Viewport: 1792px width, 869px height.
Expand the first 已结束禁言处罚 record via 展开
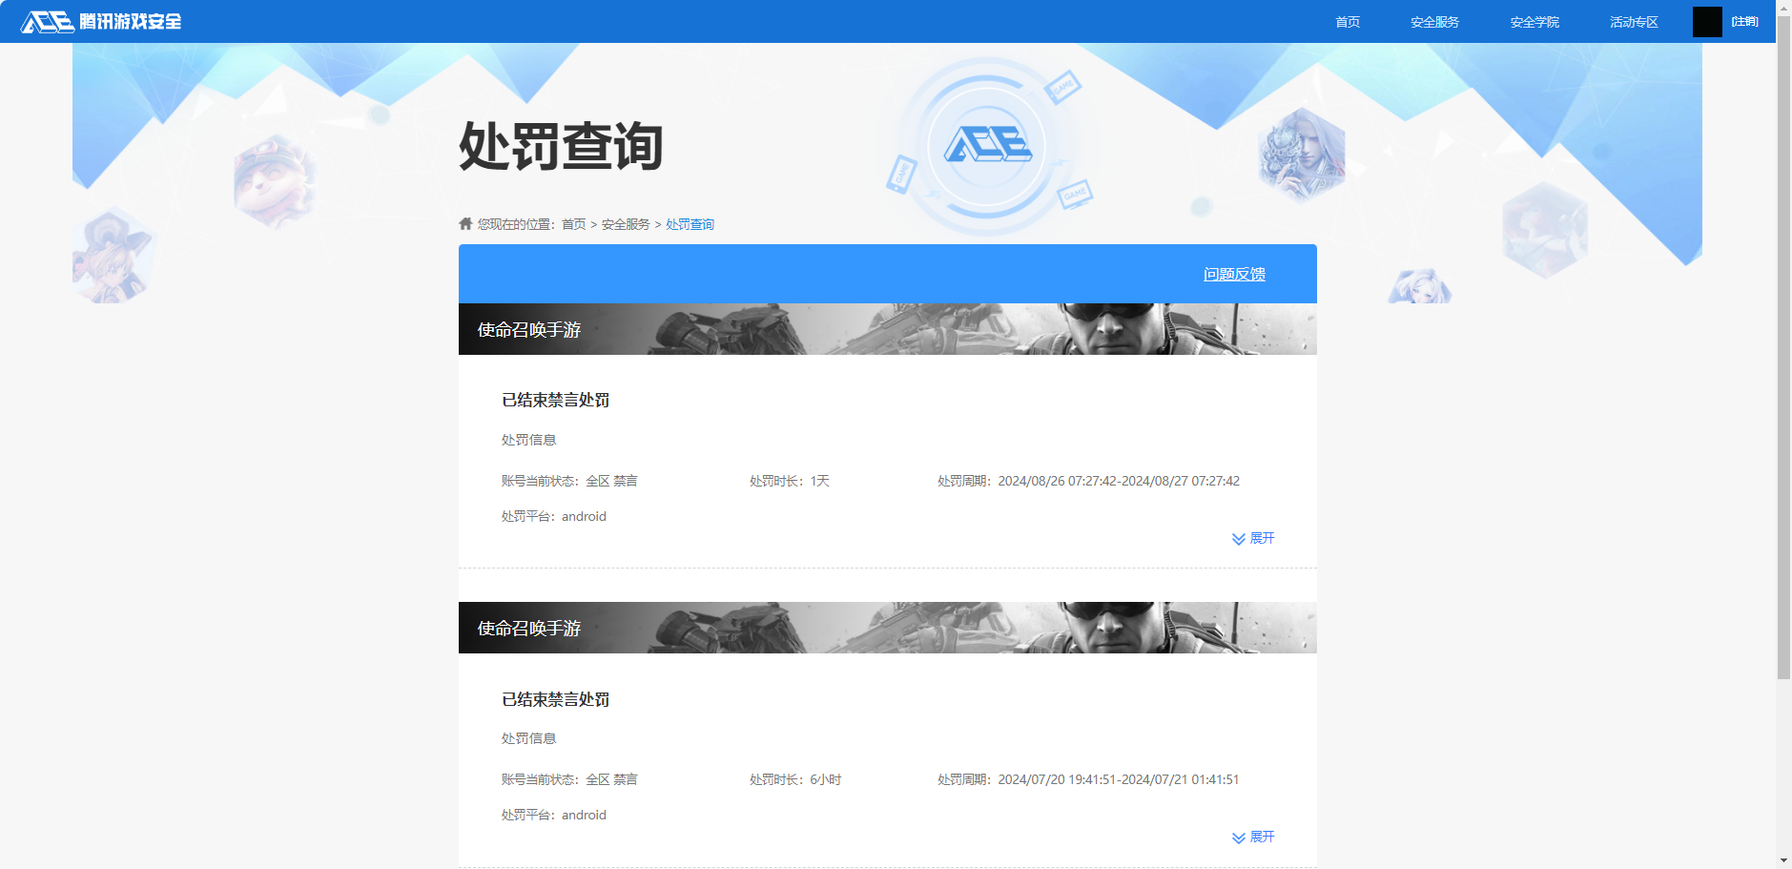1263,538
